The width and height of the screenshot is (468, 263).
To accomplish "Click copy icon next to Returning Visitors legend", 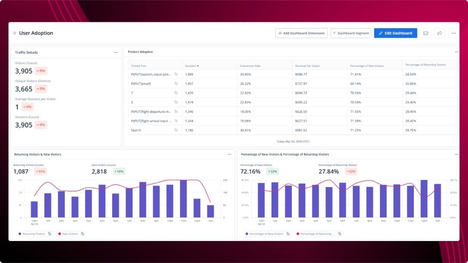I will pos(50,234).
